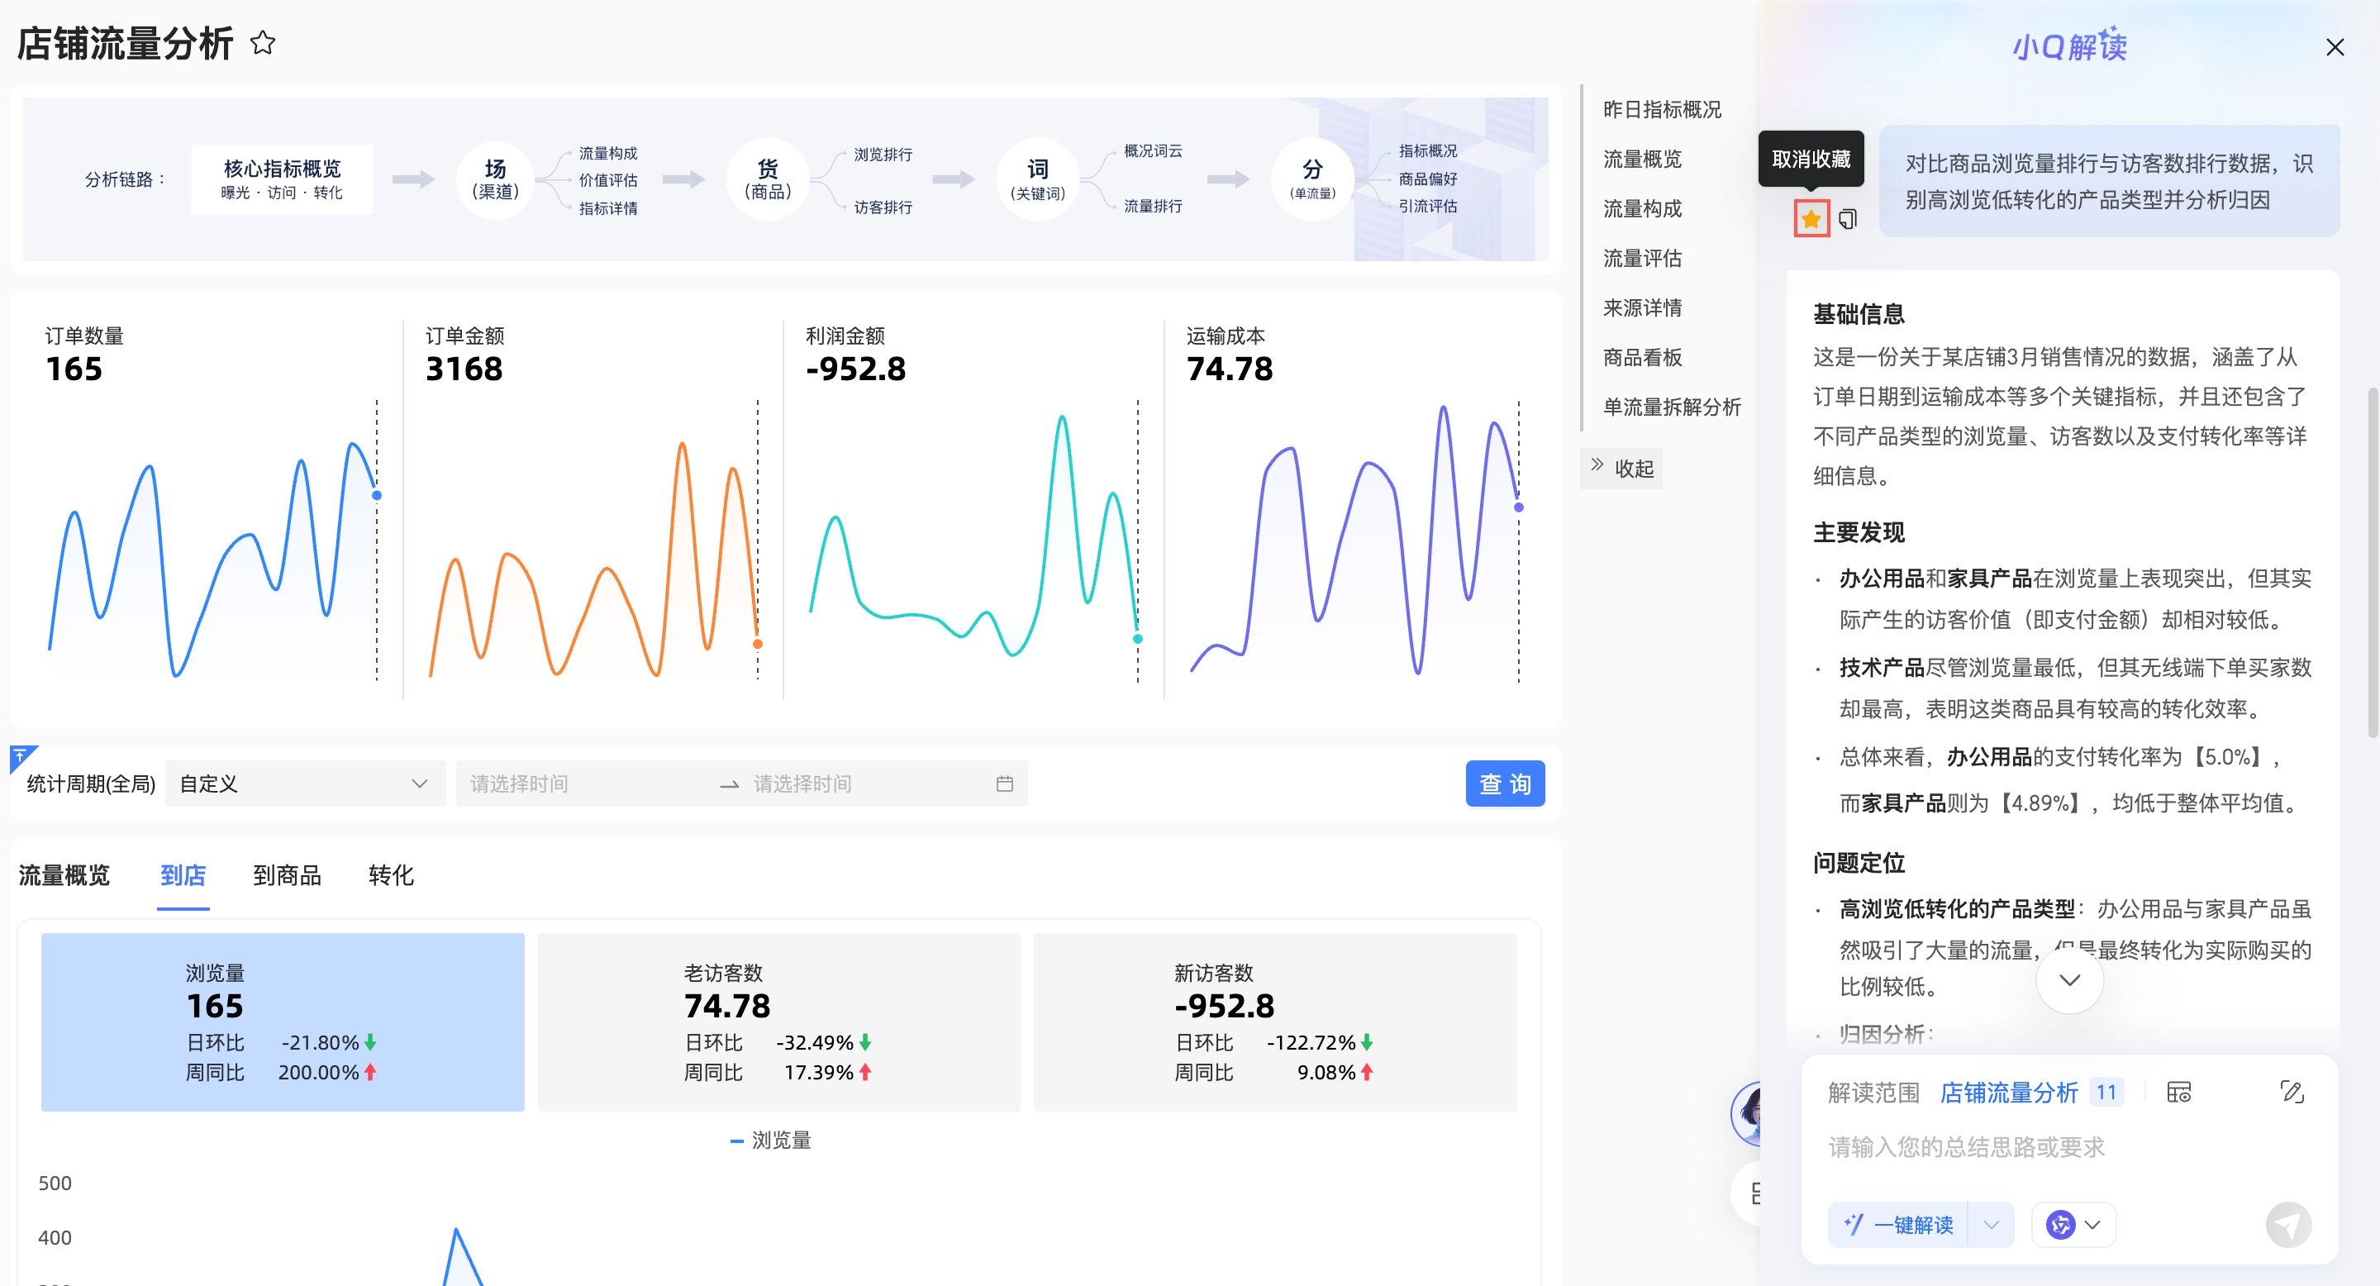Click the edit pencil icon in the chat box
The image size is (2380, 1286).
pos(2292,1092)
